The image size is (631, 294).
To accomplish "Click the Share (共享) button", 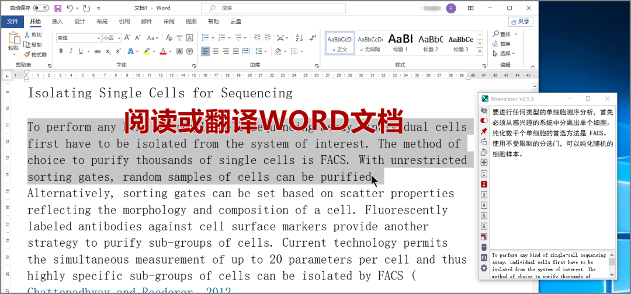I will 521,22.
